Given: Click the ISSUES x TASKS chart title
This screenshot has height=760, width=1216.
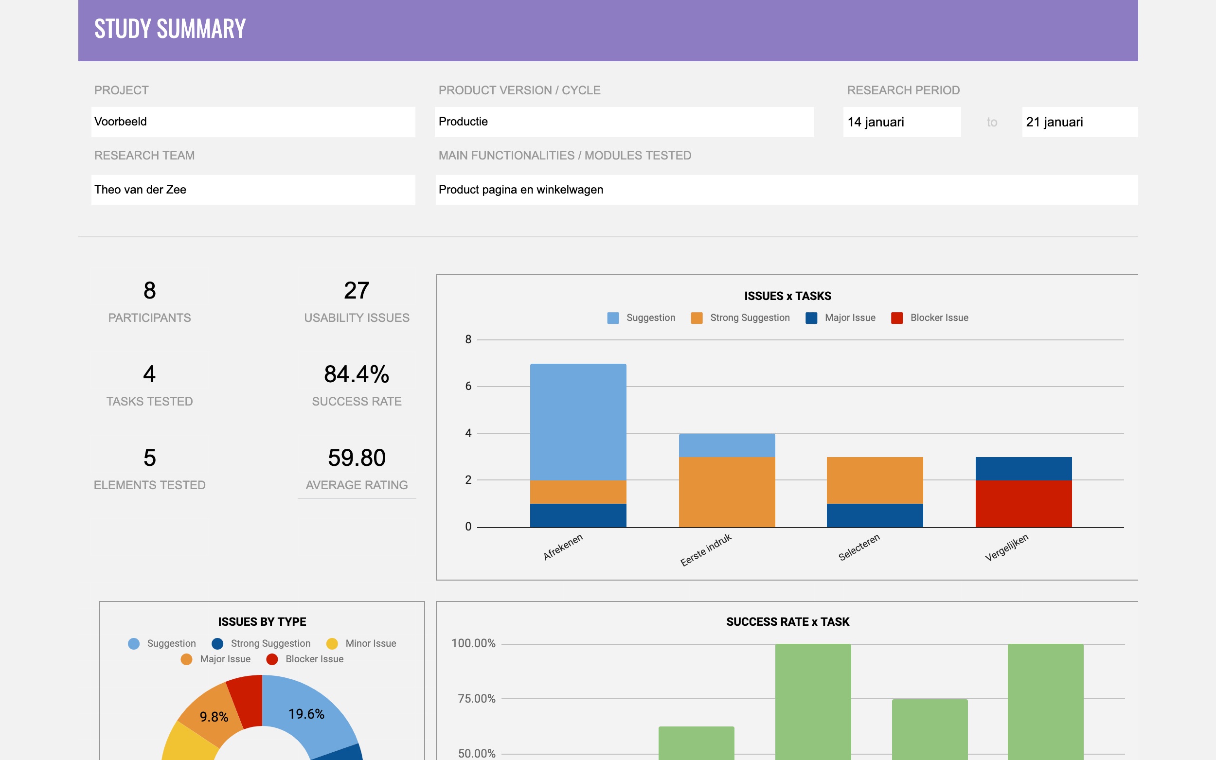Looking at the screenshot, I should [x=787, y=296].
